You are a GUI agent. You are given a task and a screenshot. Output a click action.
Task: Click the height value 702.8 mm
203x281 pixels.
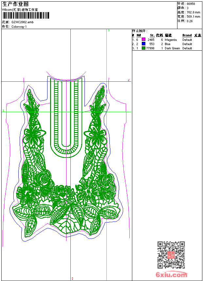(194, 12)
